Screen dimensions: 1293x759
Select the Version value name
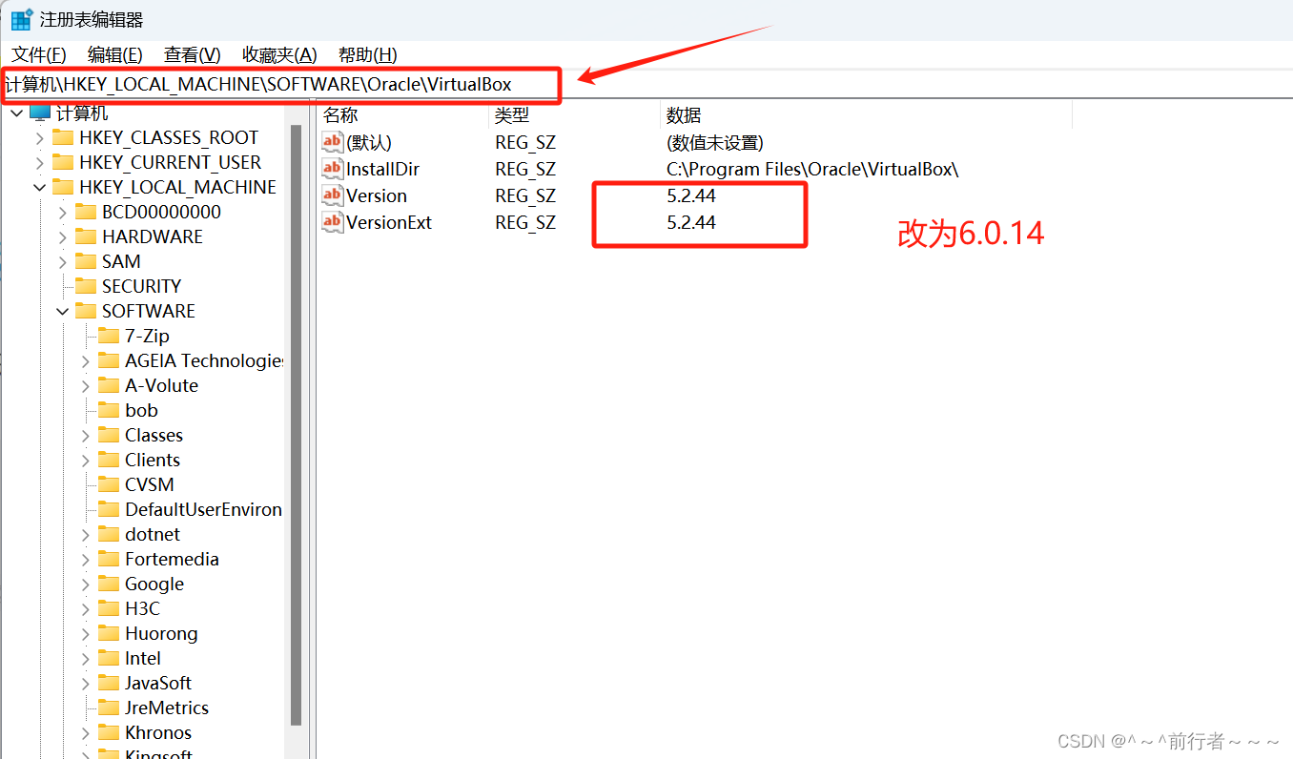tap(377, 195)
